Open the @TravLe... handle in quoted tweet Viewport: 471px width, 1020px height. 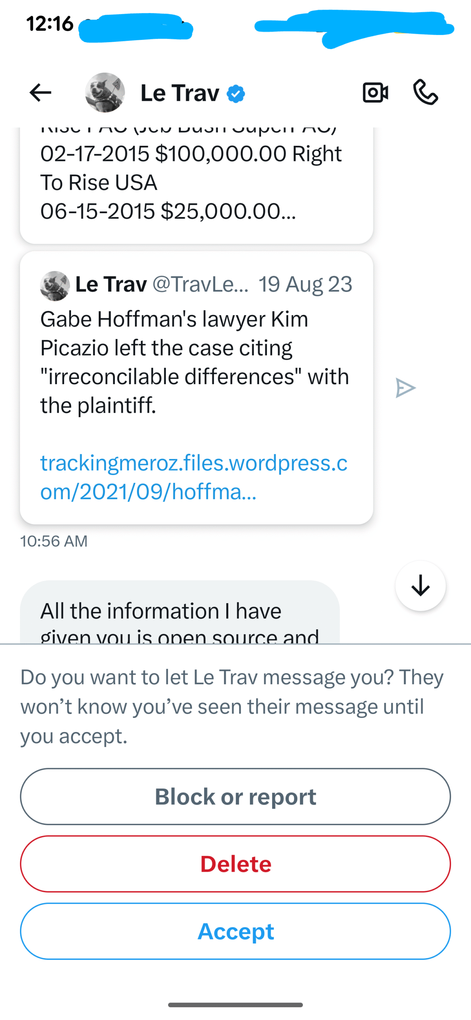(200, 284)
